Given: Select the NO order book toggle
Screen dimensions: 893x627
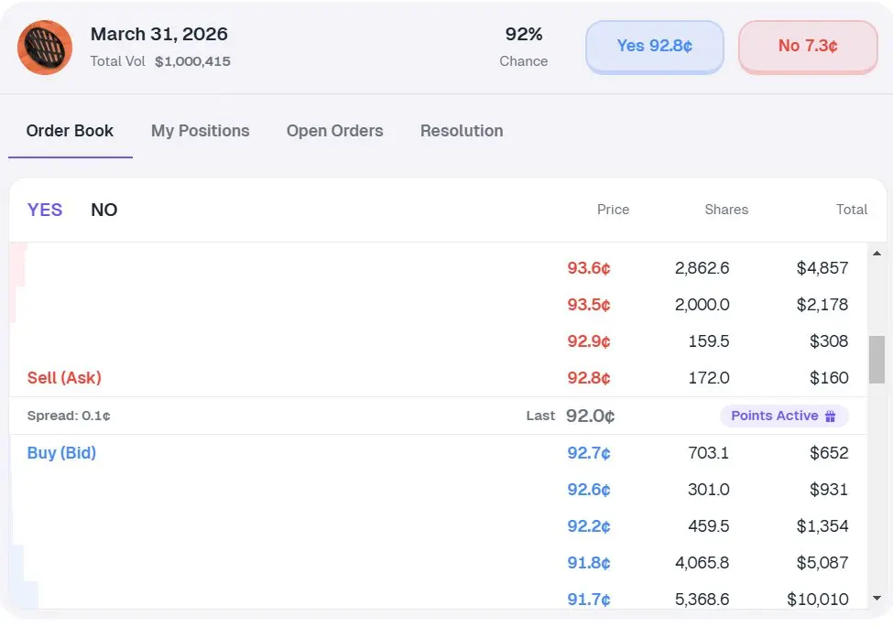Looking at the screenshot, I should (104, 210).
